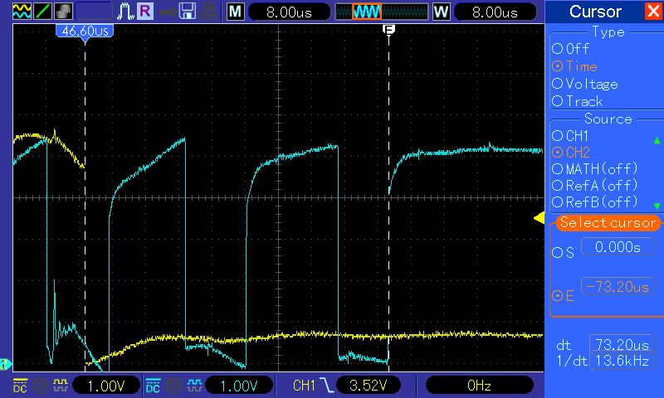This screenshot has height=398, width=664.
Task: Click the CH2 DC coupling icon
Action: pos(153,386)
